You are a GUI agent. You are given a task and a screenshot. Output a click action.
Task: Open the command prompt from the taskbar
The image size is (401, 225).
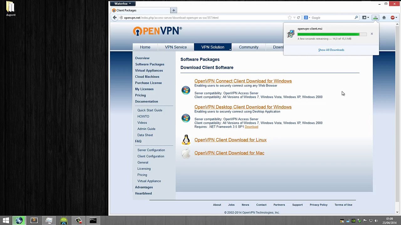(x=93, y=221)
